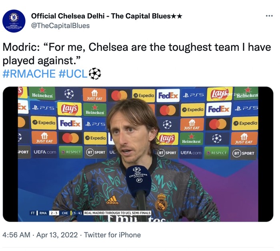
Task: Click the 4:56 AM tweet timestamp
Action: [16, 235]
